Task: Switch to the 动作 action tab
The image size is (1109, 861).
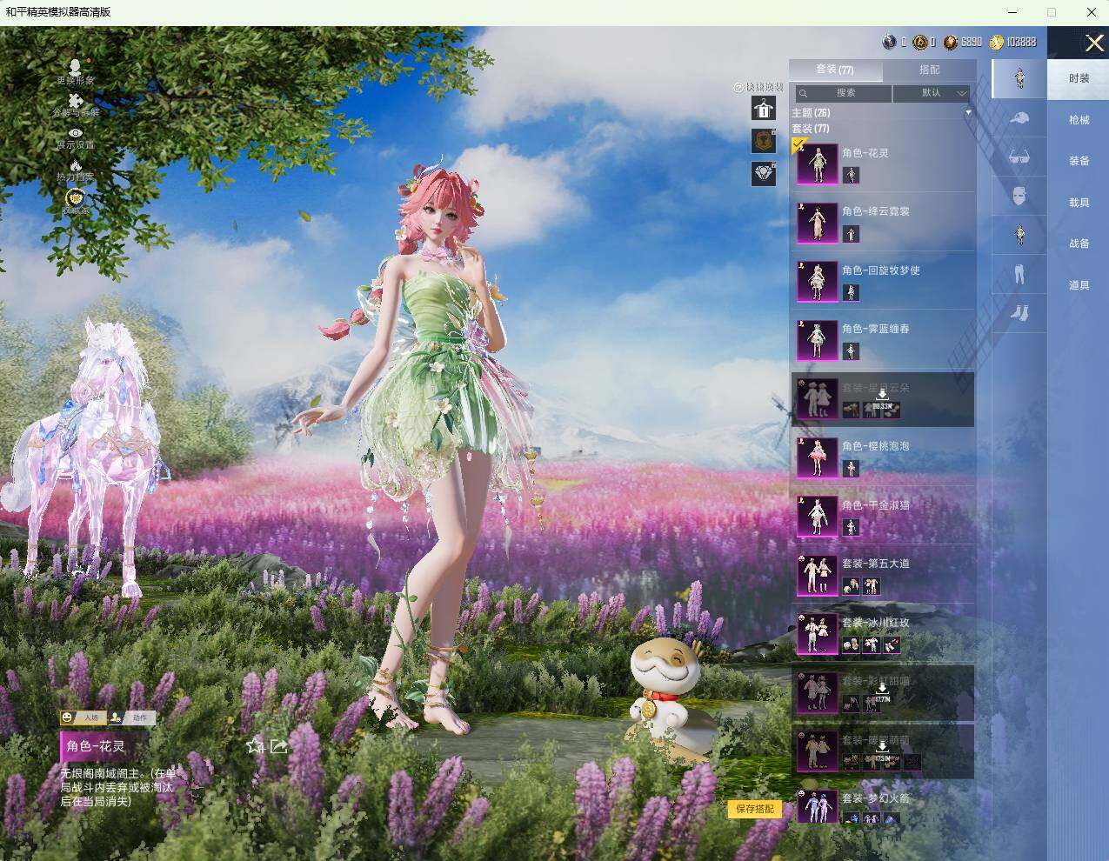Action: (132, 717)
